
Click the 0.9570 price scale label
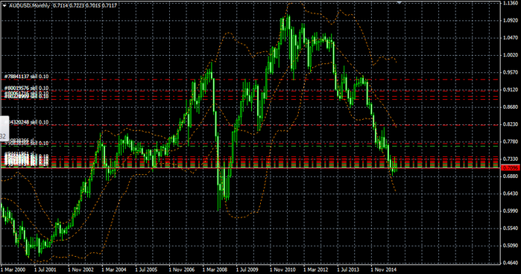[511, 72]
